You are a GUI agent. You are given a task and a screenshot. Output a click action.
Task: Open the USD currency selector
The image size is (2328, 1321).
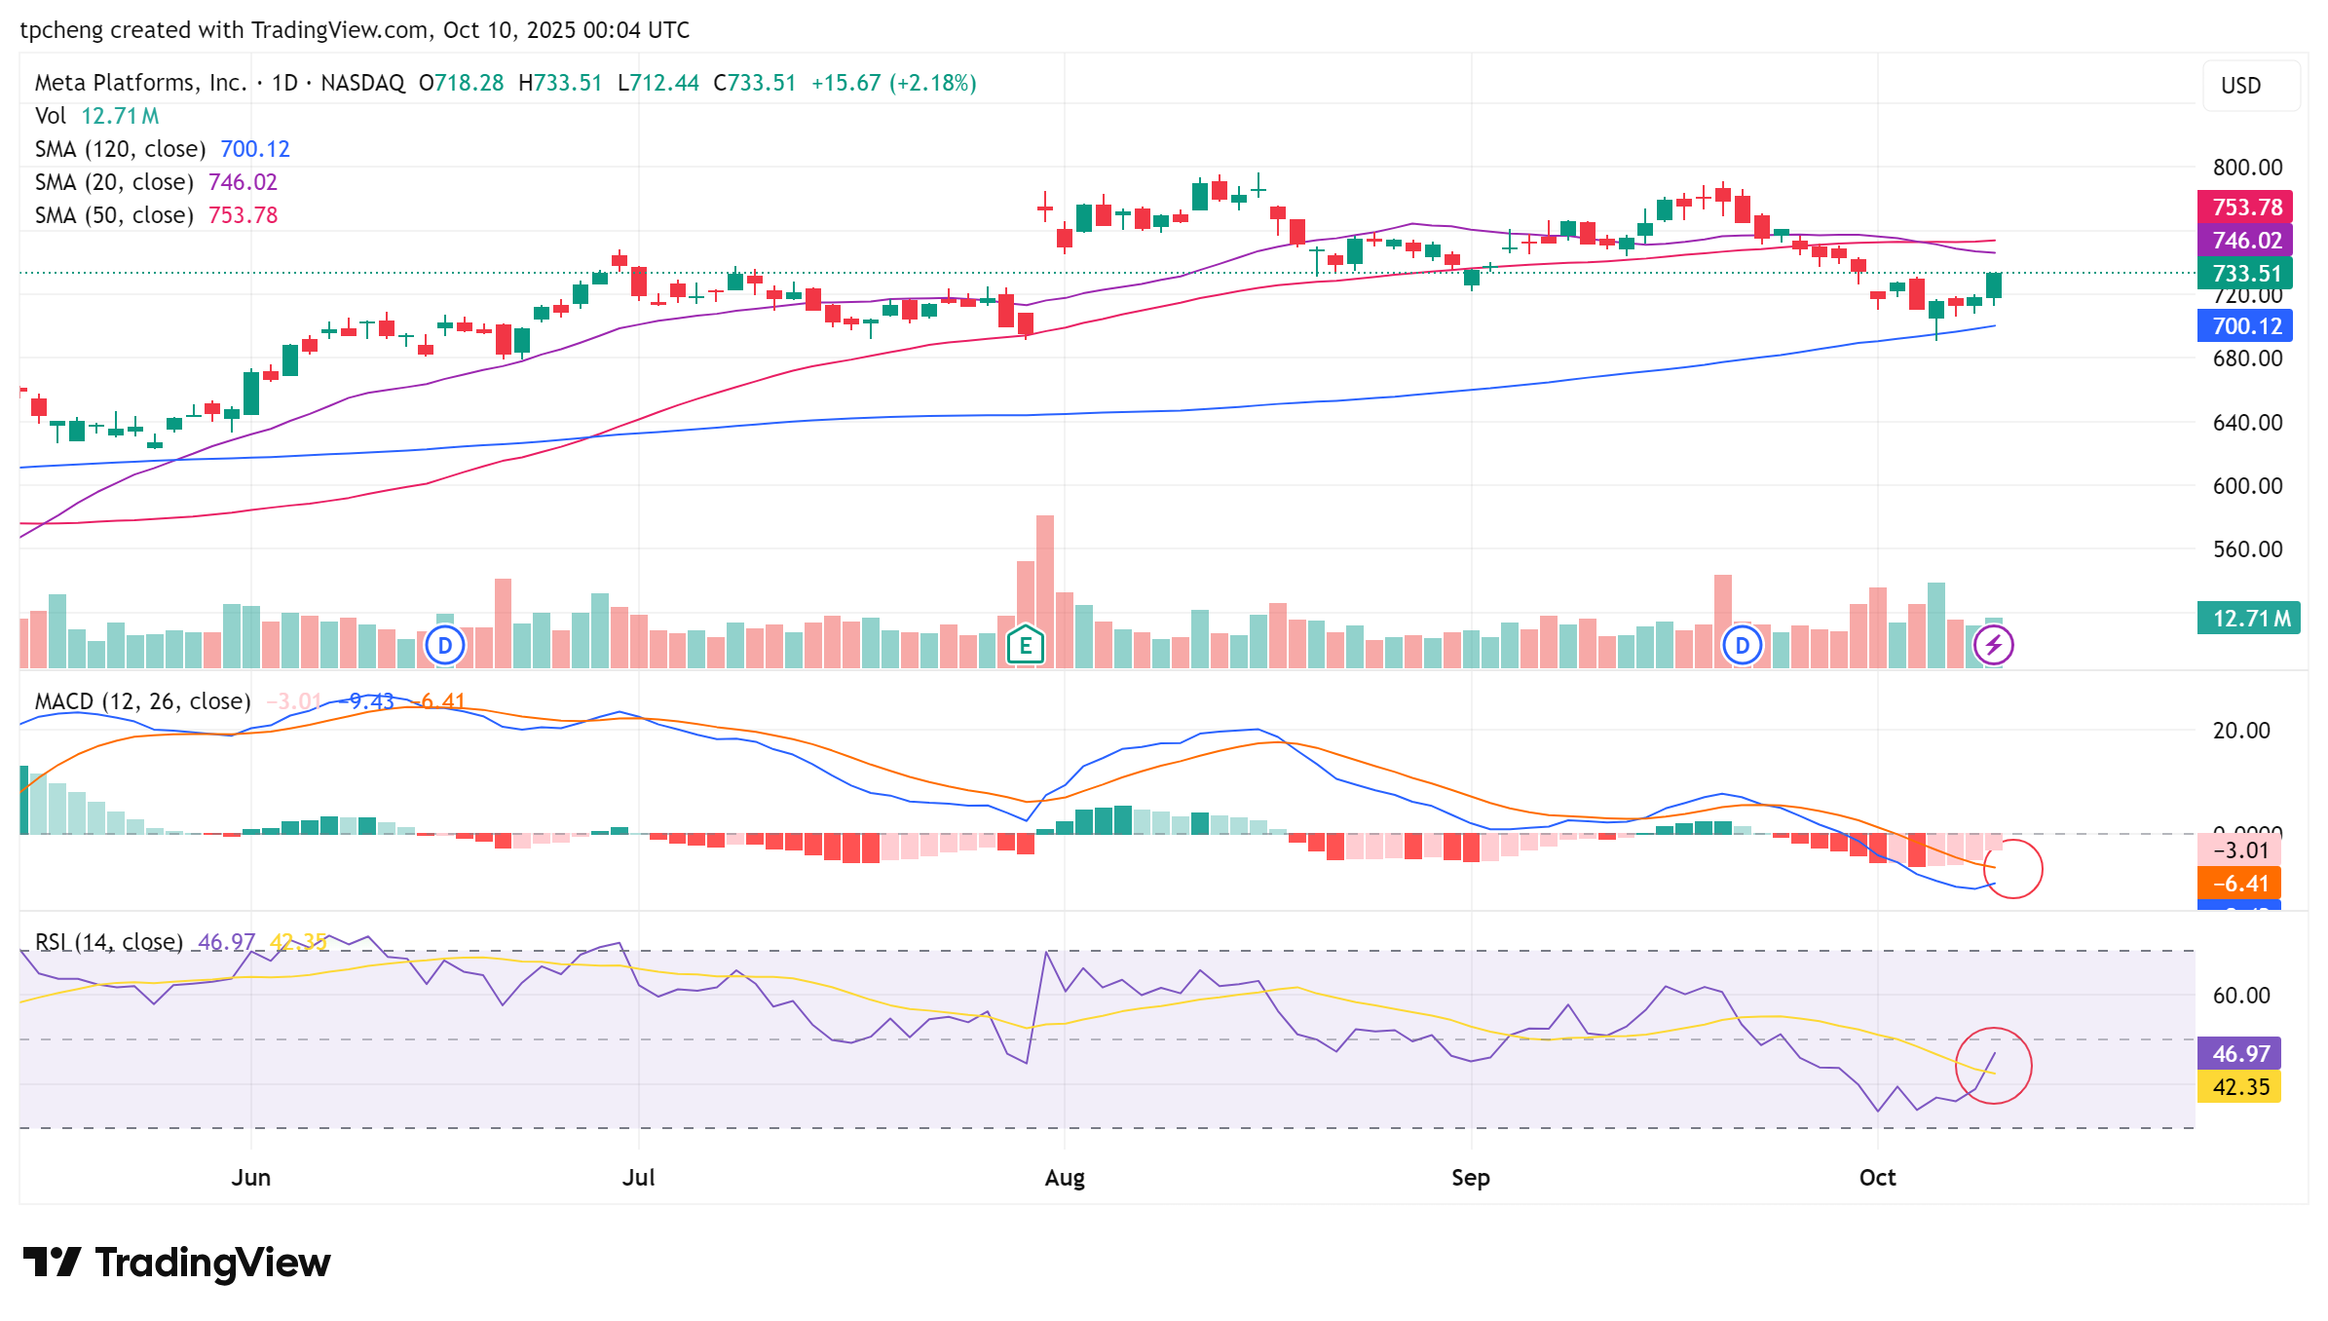pyautogui.click(x=2251, y=86)
